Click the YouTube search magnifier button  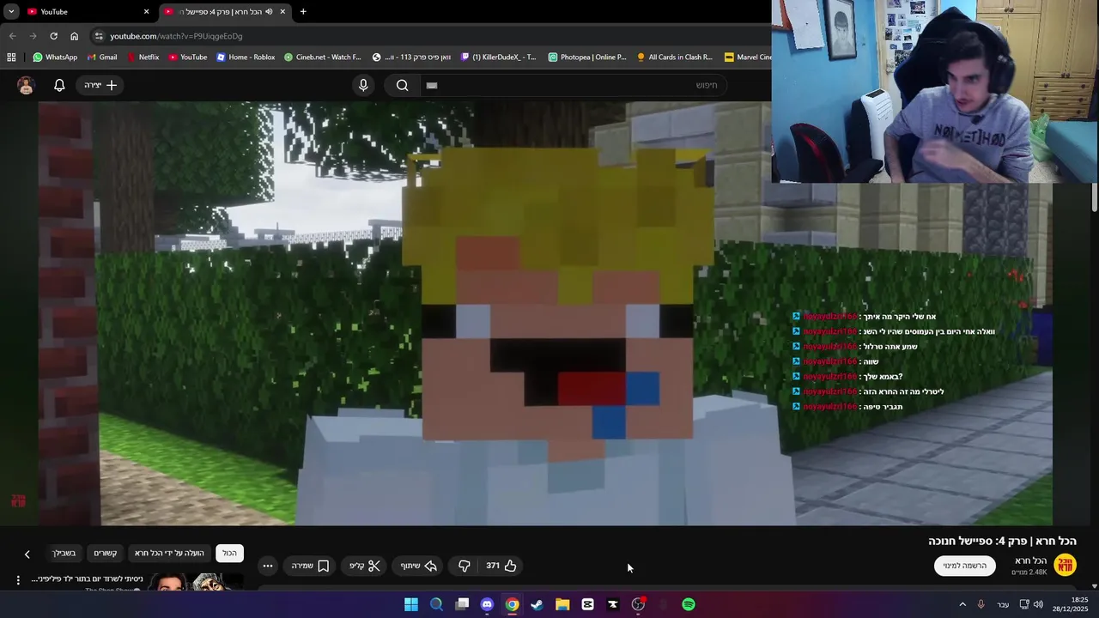[x=402, y=85]
